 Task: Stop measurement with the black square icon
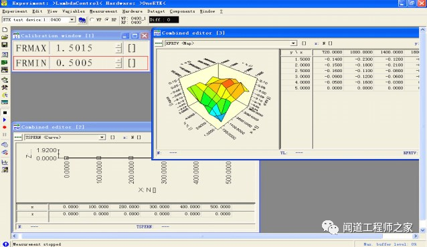click(5, 113)
